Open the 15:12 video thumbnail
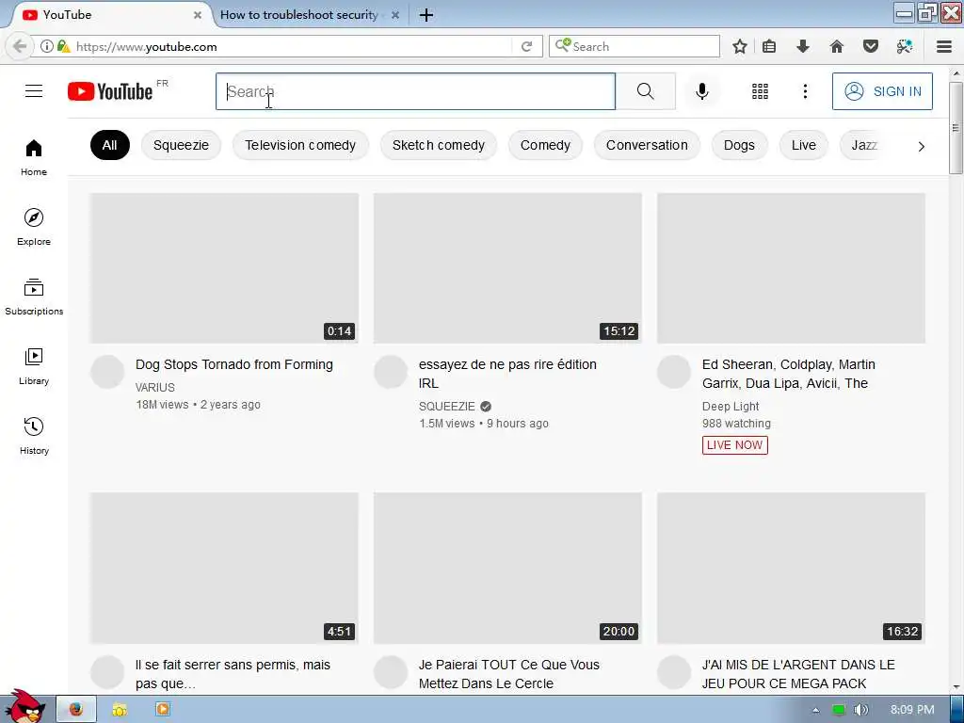Image resolution: width=964 pixels, height=723 pixels. pyautogui.click(x=507, y=268)
